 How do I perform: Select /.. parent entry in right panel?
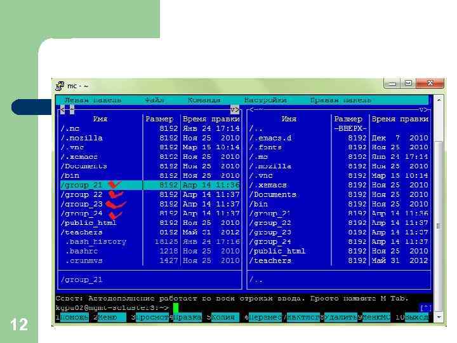point(339,128)
